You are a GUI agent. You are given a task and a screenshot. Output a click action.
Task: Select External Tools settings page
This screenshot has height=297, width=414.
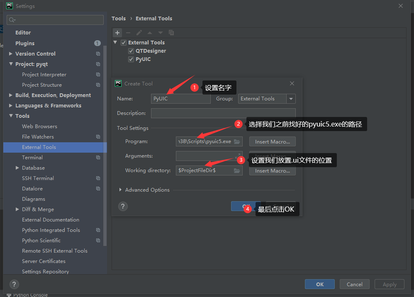(x=55, y=147)
